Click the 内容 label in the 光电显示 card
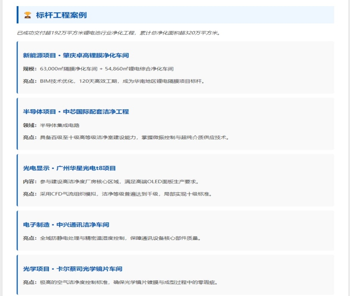The height and width of the screenshot is (296, 350). pos(29,182)
